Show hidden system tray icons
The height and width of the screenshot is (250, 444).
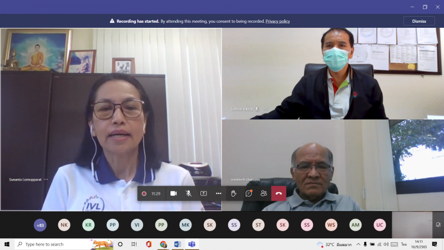[x=358, y=244]
